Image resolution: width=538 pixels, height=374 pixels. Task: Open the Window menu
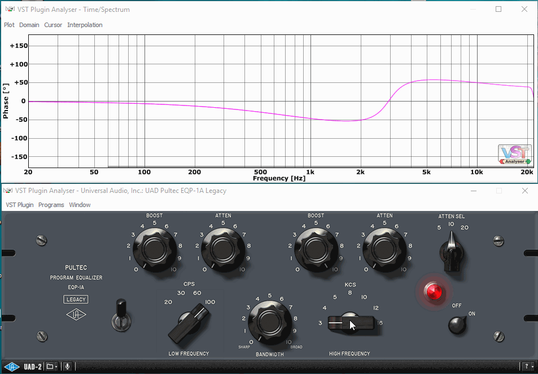click(x=80, y=205)
